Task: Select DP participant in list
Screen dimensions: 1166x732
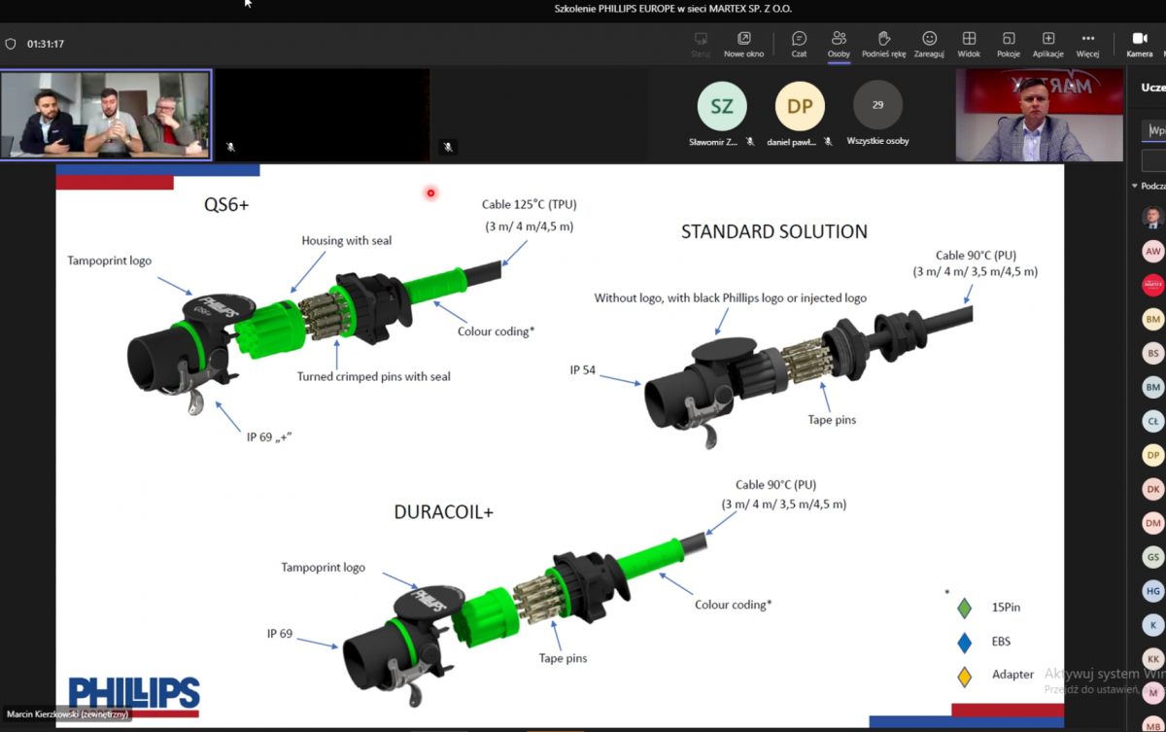Action: (1152, 455)
